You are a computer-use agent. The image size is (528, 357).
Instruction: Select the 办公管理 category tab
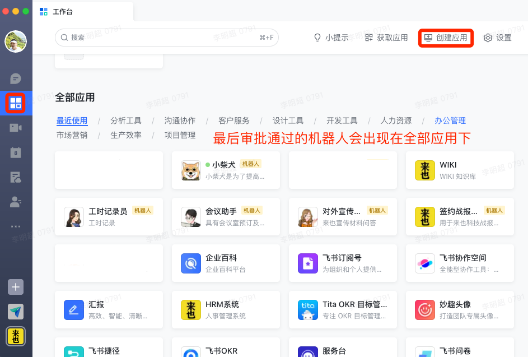pyautogui.click(x=450, y=120)
